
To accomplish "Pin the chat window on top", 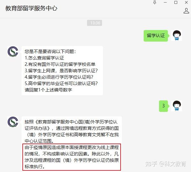I will (x=155, y=3).
